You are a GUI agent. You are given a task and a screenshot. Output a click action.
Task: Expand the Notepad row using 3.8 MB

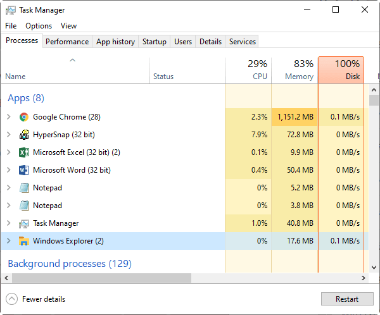9,206
